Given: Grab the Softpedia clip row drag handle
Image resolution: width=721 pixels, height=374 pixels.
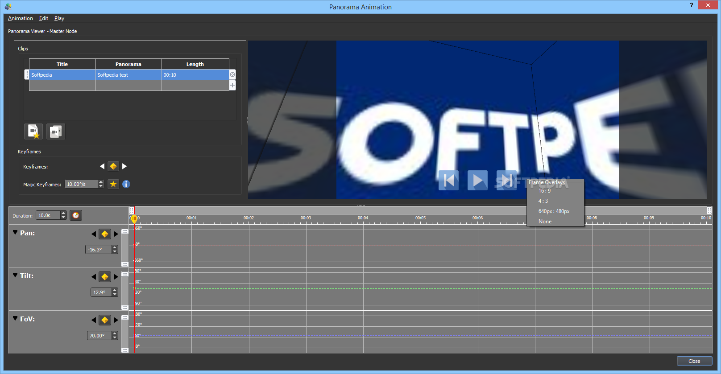Looking at the screenshot, I should point(27,74).
